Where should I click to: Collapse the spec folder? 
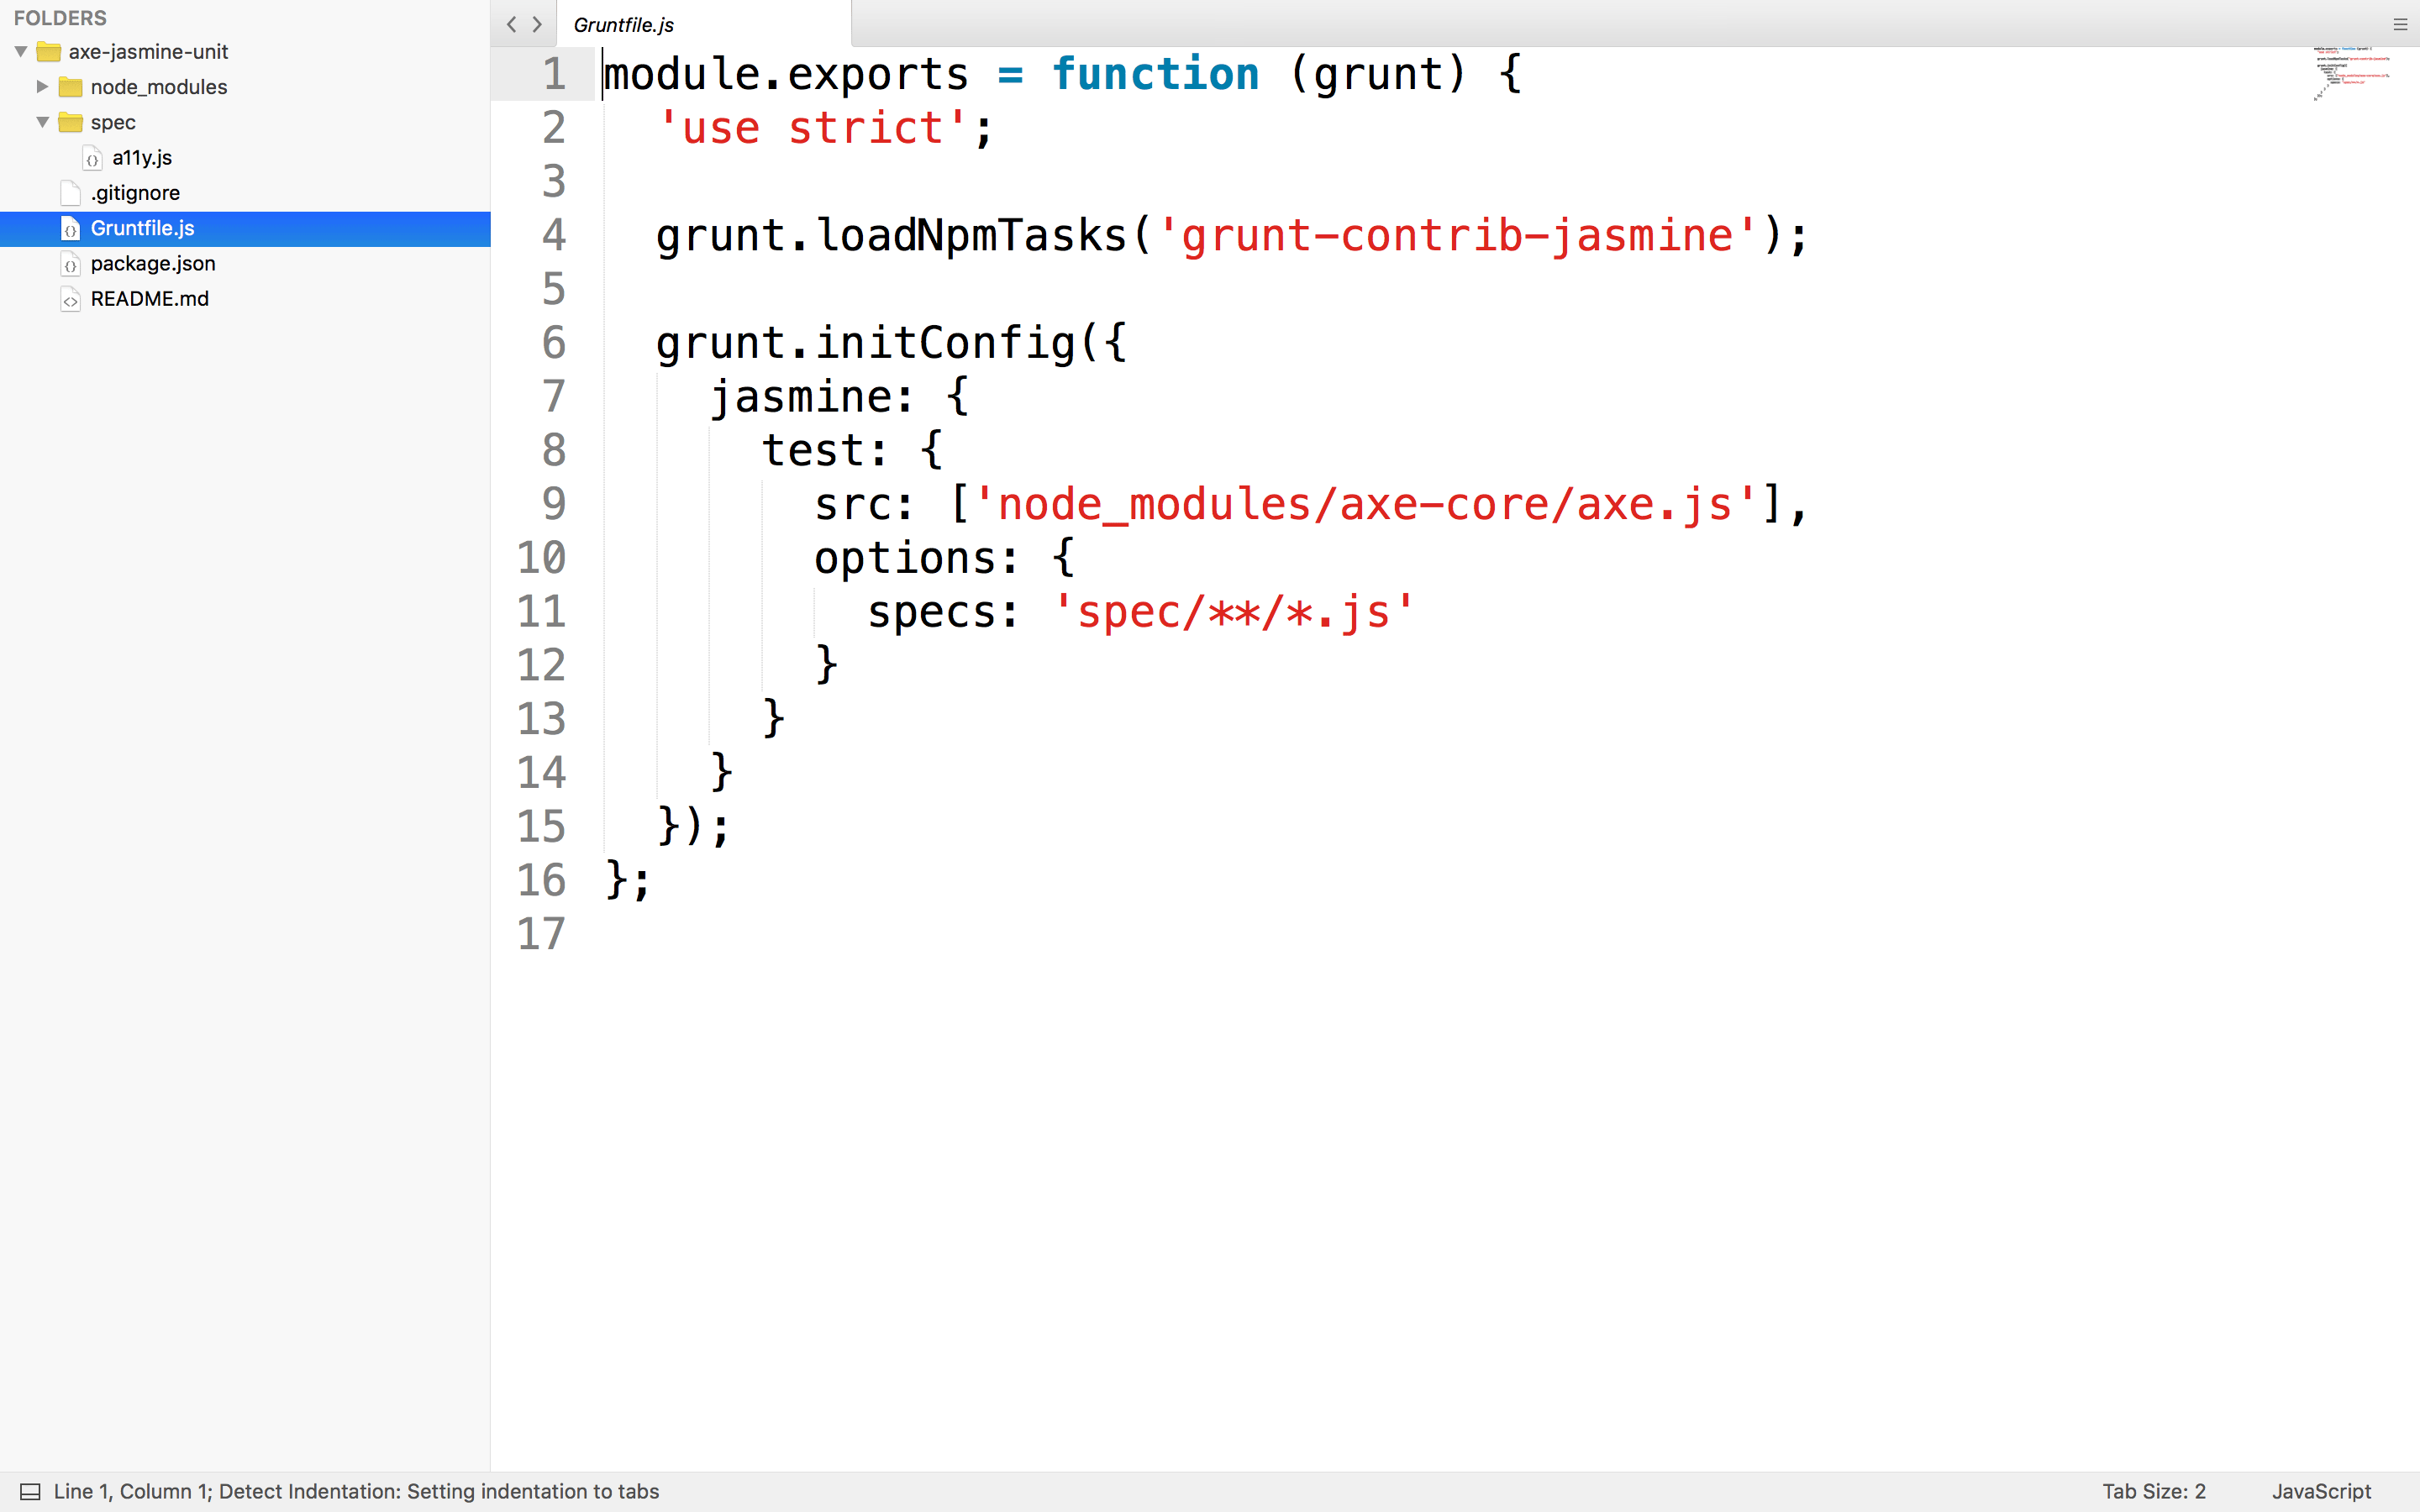[42, 122]
